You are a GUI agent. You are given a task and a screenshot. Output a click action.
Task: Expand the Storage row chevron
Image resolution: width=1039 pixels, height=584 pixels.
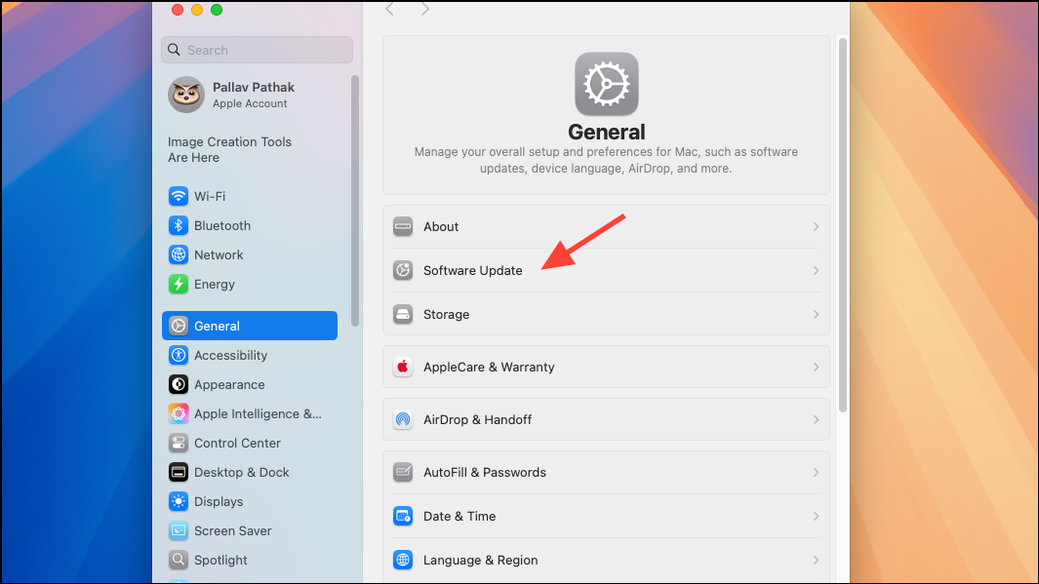point(816,314)
